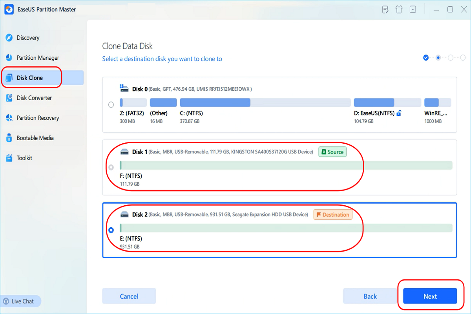The width and height of the screenshot is (471, 314).
Task: Click the Next button
Action: pyautogui.click(x=430, y=296)
